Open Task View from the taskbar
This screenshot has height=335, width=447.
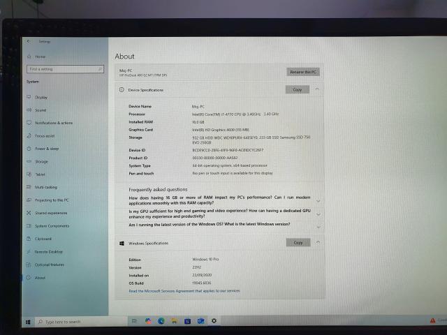click(x=134, y=321)
